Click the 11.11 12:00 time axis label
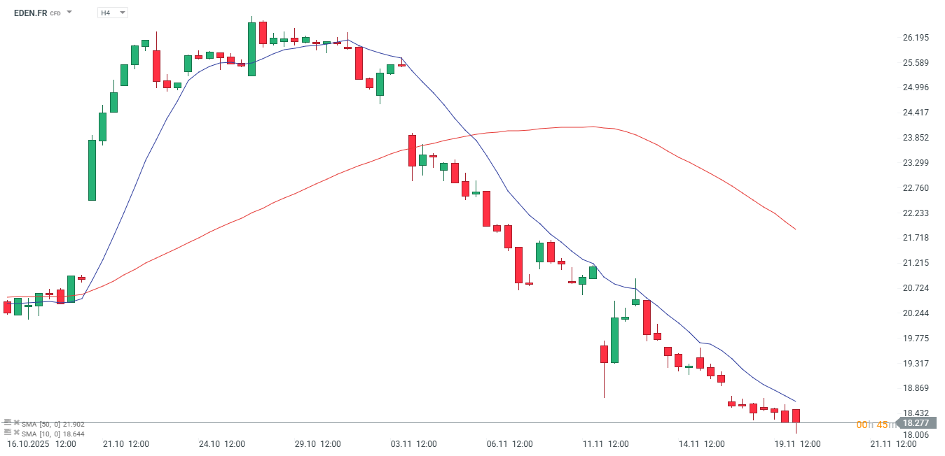945x456 pixels. (606, 444)
